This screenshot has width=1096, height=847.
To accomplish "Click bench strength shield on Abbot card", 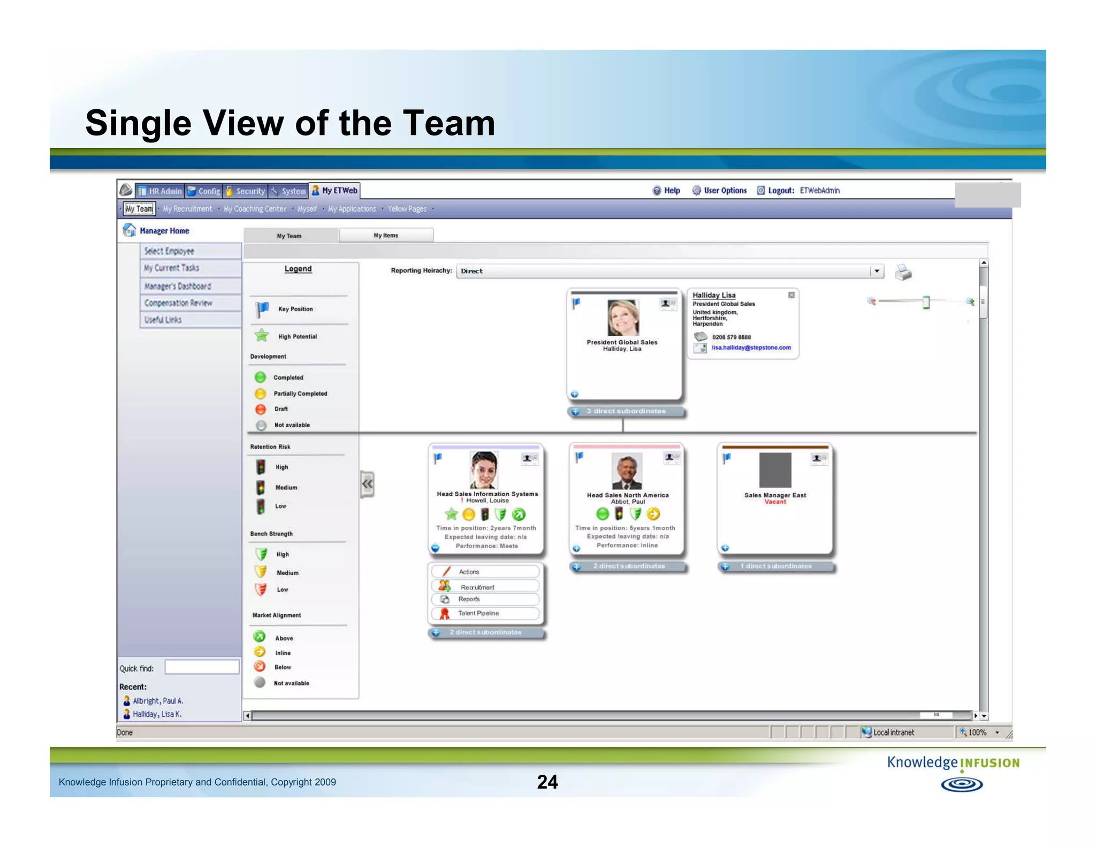I will click(635, 514).
